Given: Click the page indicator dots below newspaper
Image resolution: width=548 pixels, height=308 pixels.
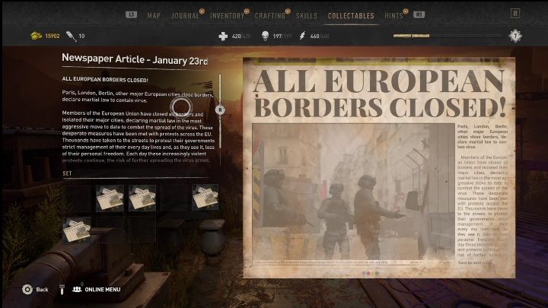Looking at the screenshot, I should tap(370, 273).
